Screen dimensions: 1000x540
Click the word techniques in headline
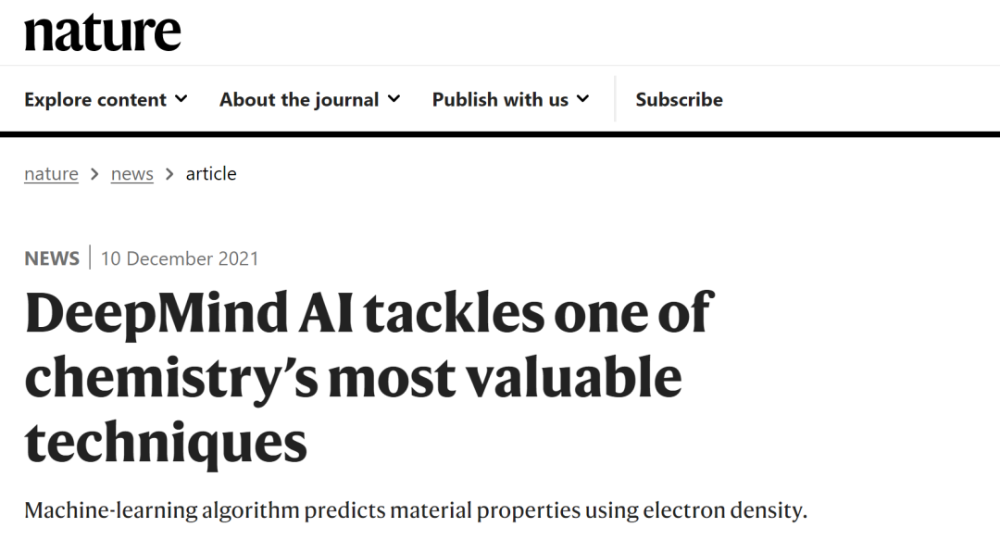tap(166, 443)
